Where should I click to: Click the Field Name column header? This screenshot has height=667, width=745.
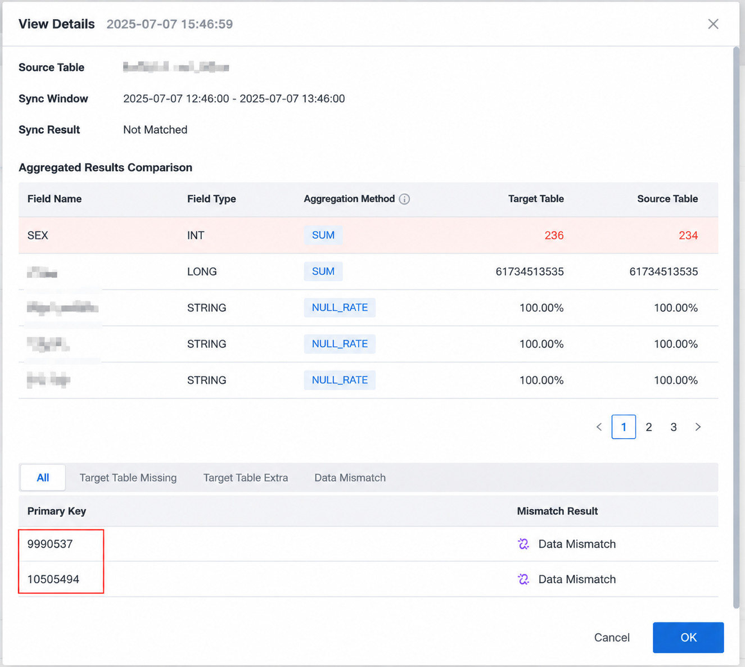[x=55, y=199]
